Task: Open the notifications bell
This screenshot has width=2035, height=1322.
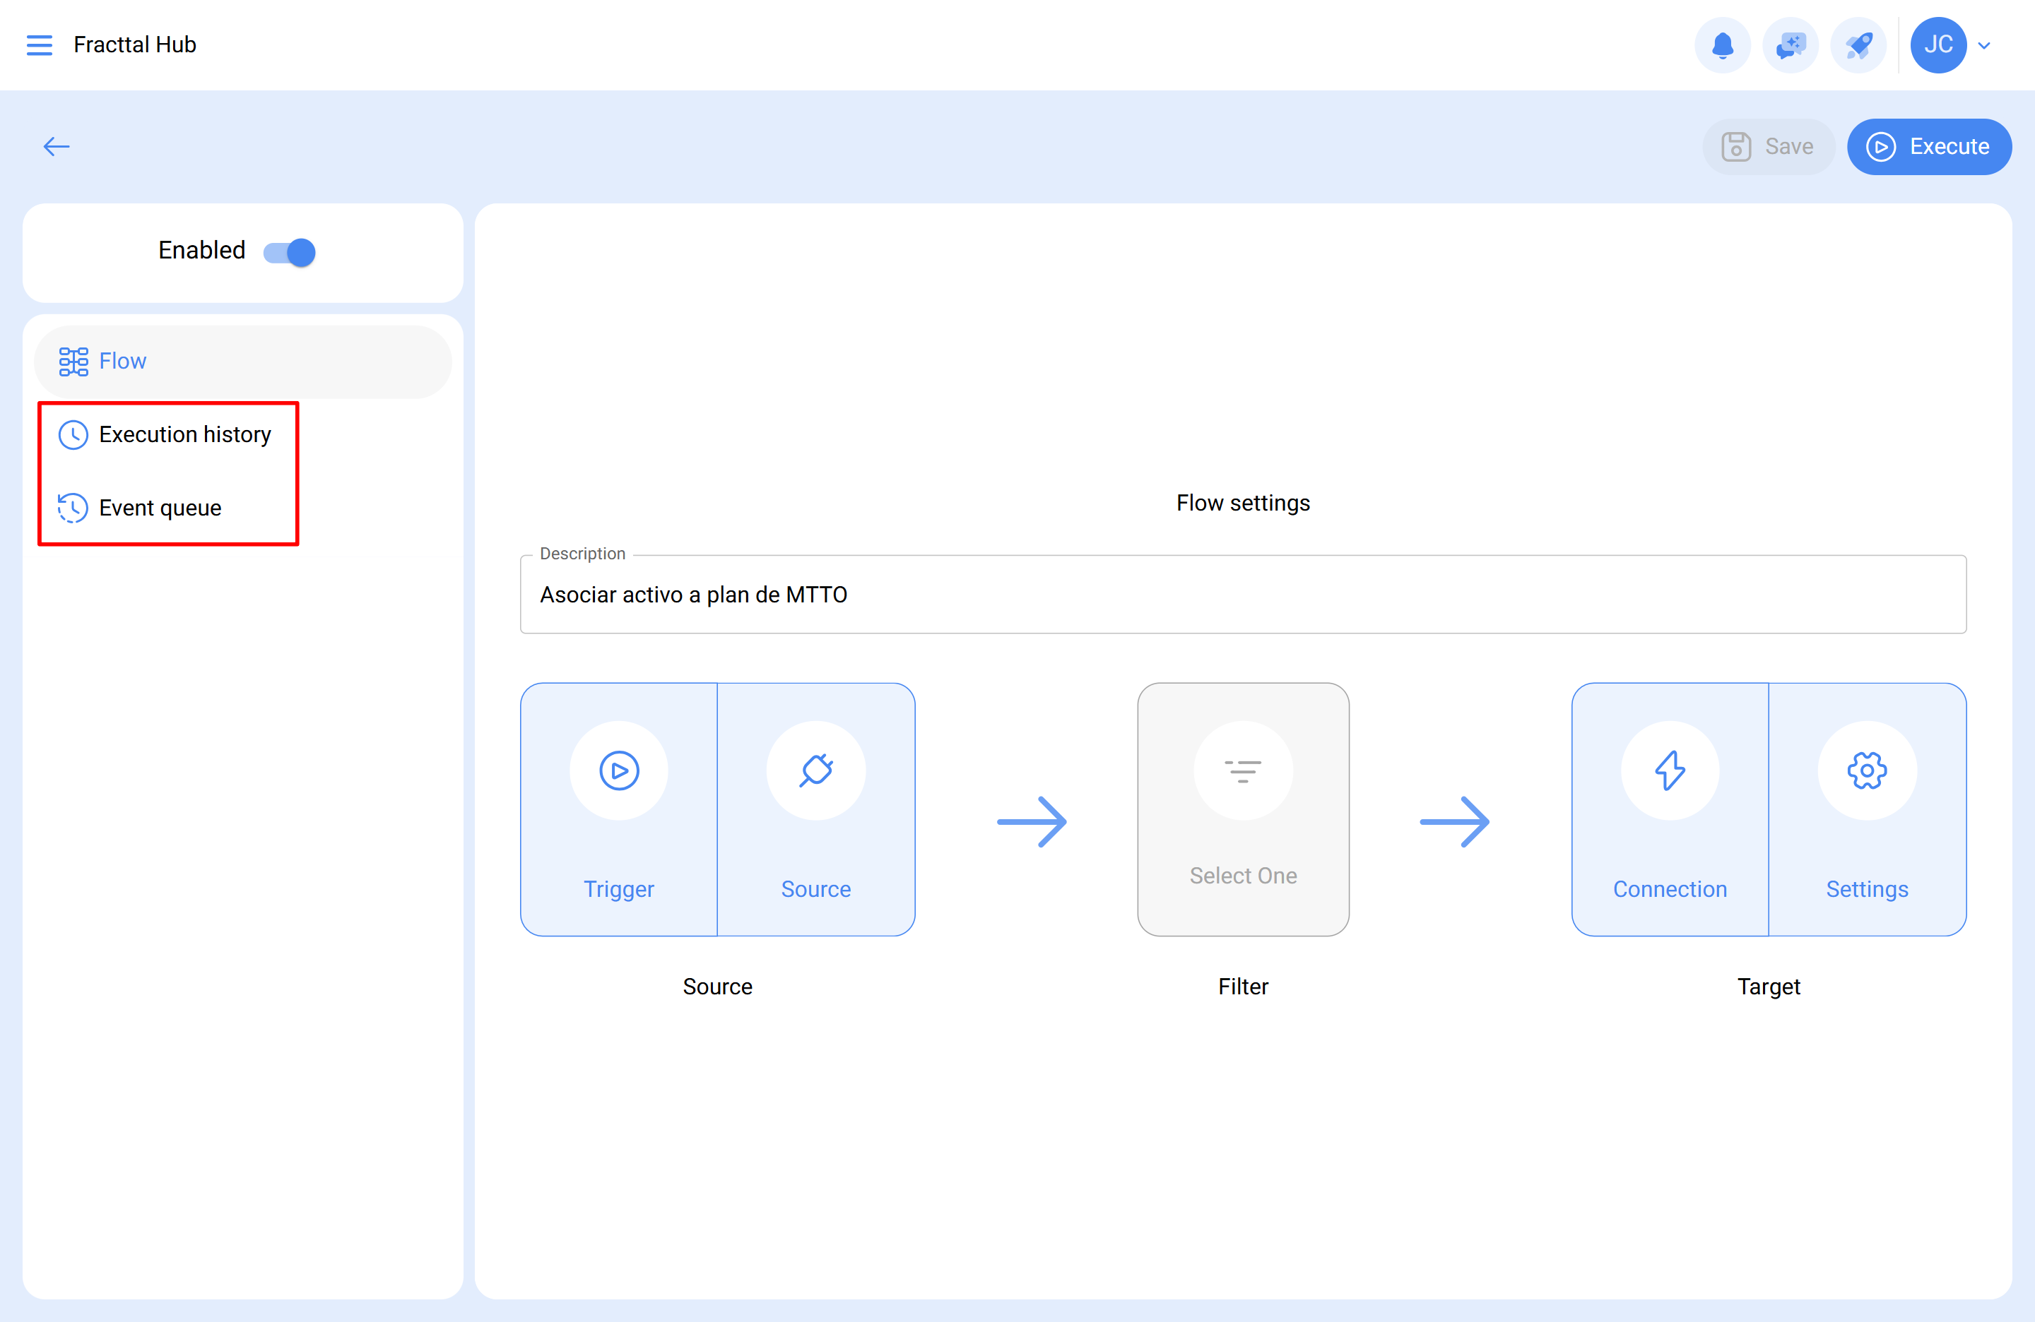Action: [x=1722, y=44]
